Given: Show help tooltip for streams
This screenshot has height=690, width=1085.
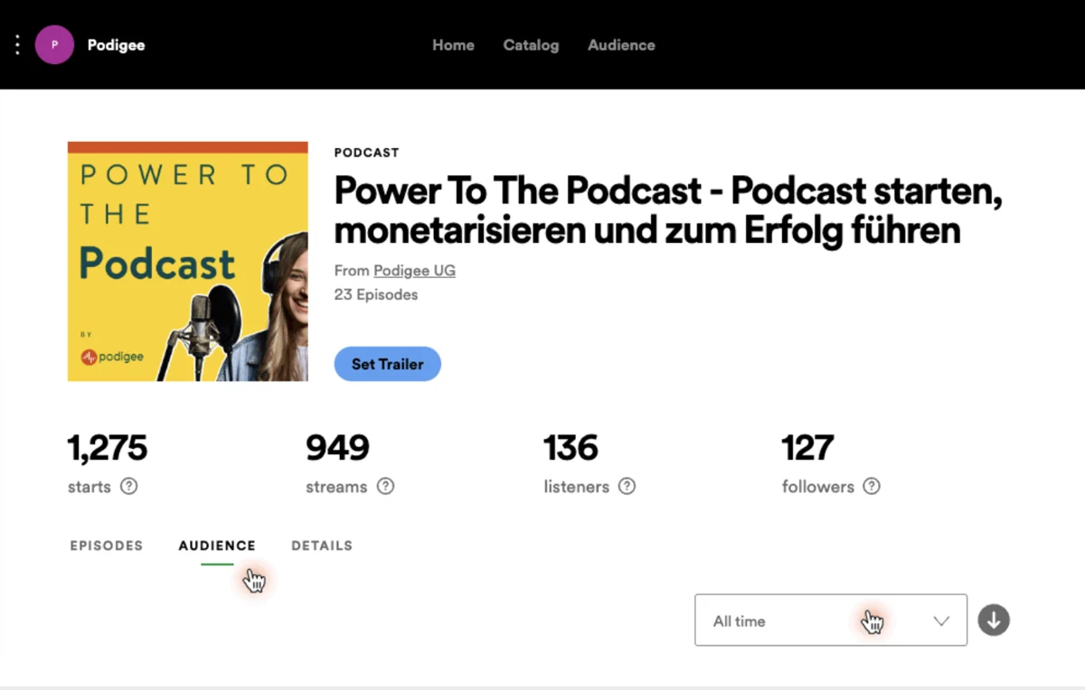Looking at the screenshot, I should click(x=386, y=486).
